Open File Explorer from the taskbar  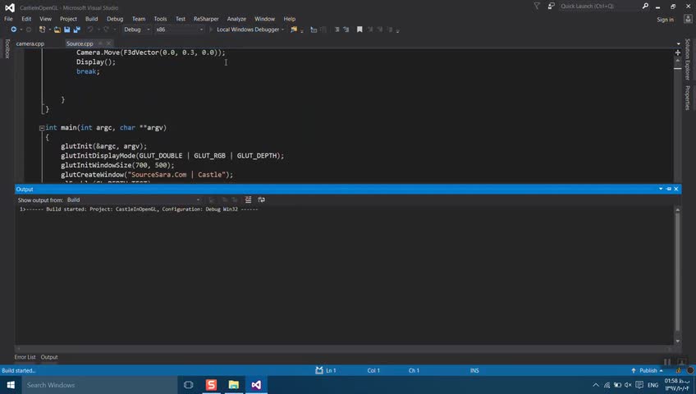click(x=233, y=385)
